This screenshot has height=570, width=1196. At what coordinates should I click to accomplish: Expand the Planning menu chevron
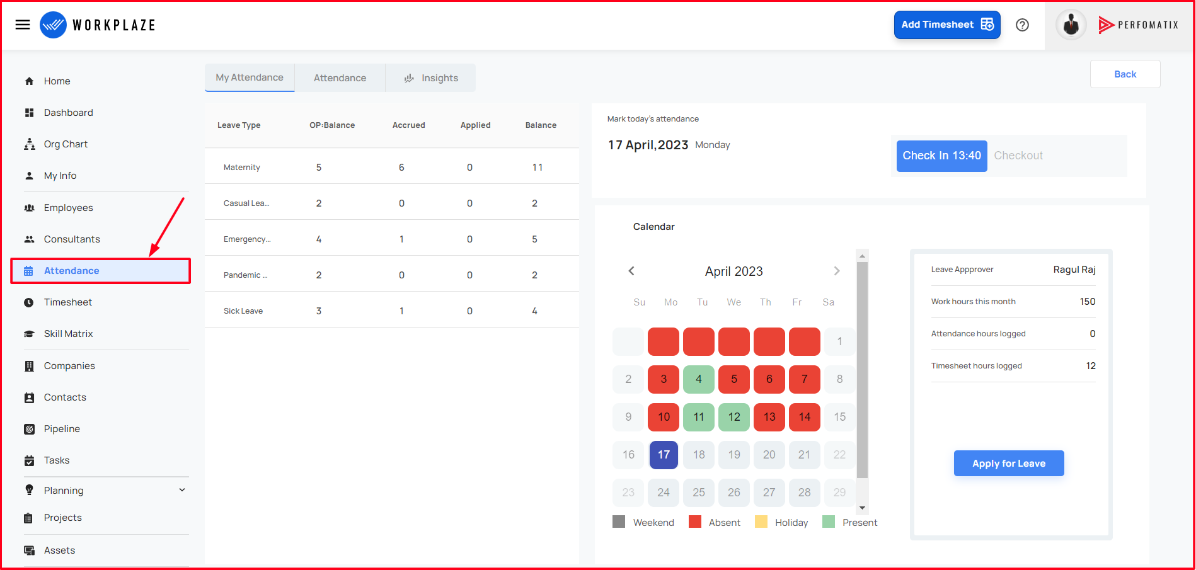click(182, 490)
